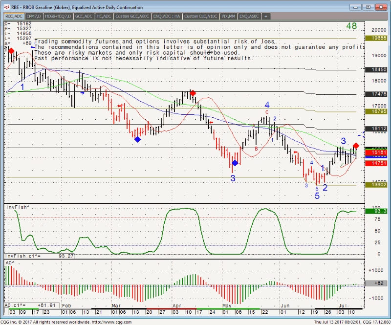Viewport: 391px width, 325px height.
Task: Open the EPM7,D tab
Action: coord(34,16)
